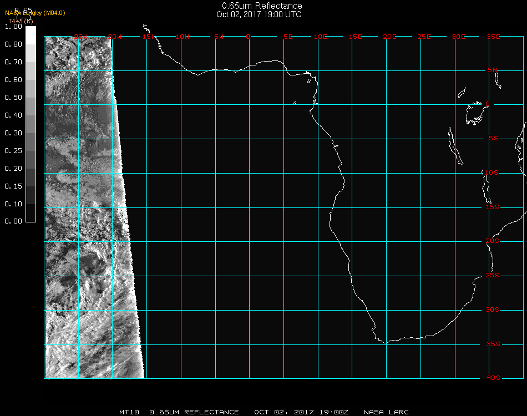Click the 35E longitude label

click(493, 37)
